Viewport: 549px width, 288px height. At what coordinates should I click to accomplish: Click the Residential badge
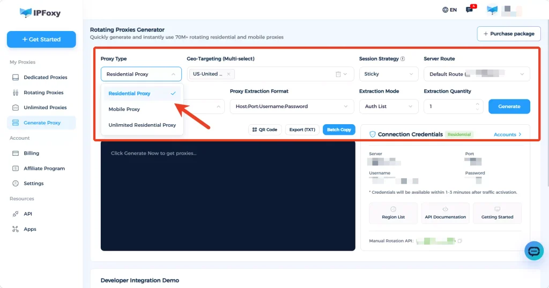click(x=459, y=134)
